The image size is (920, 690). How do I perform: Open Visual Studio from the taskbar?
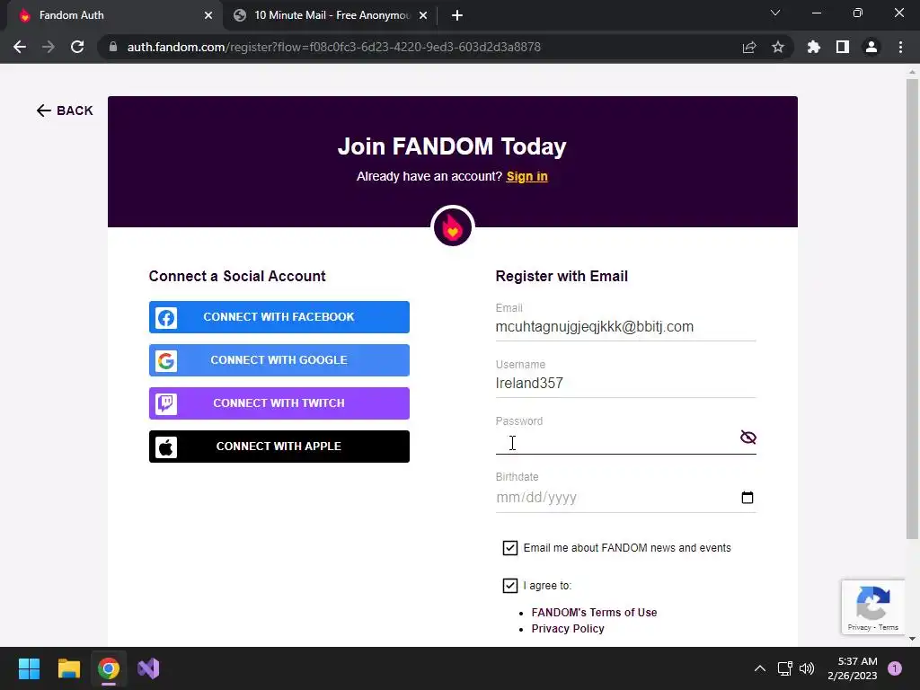pos(148,668)
